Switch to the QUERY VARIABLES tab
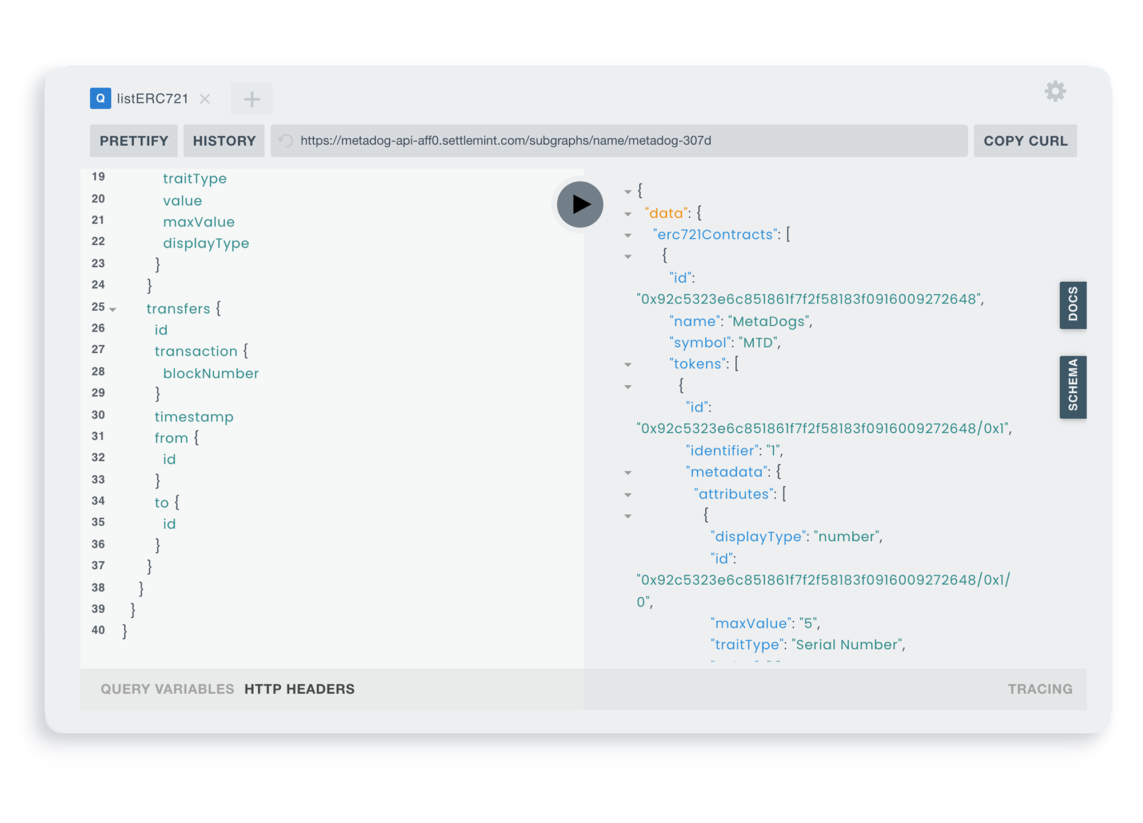Screen dimensions: 1143x823 [x=167, y=689]
